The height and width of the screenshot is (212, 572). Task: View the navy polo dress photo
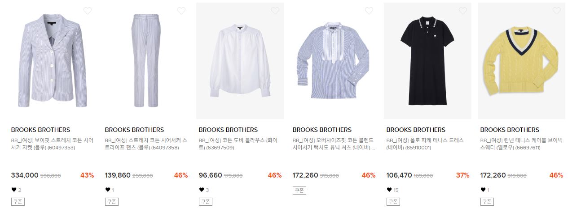[428, 61]
